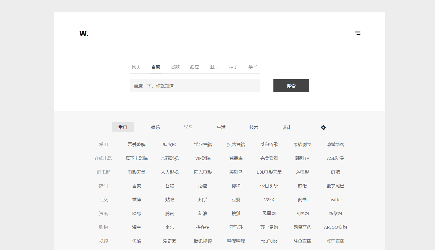435x250 pixels.
Task: Switch search engine to 谷歌 tab
Action: pyautogui.click(x=175, y=67)
